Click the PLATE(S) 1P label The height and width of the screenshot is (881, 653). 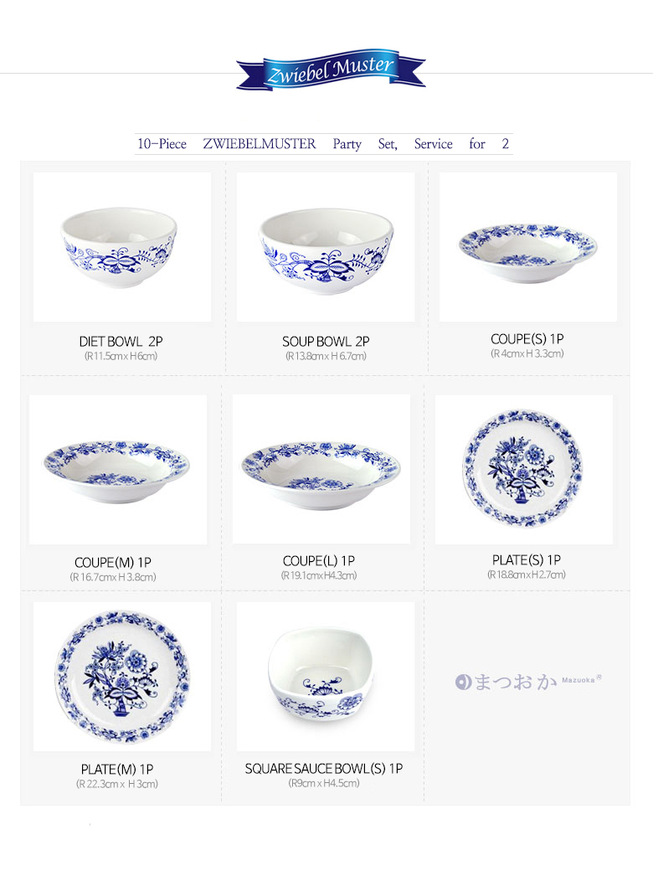[x=526, y=560]
